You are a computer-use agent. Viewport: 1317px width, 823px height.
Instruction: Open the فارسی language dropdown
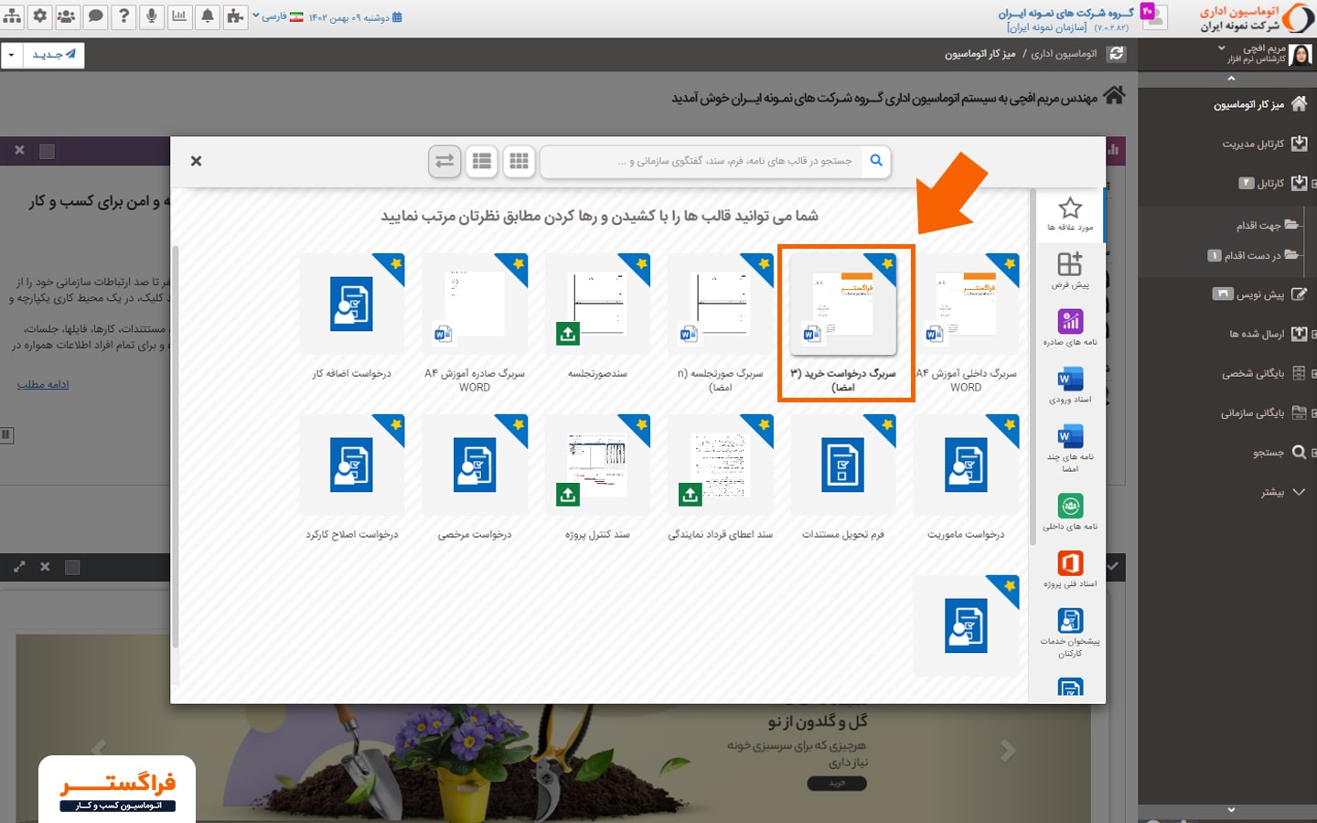tap(271, 16)
